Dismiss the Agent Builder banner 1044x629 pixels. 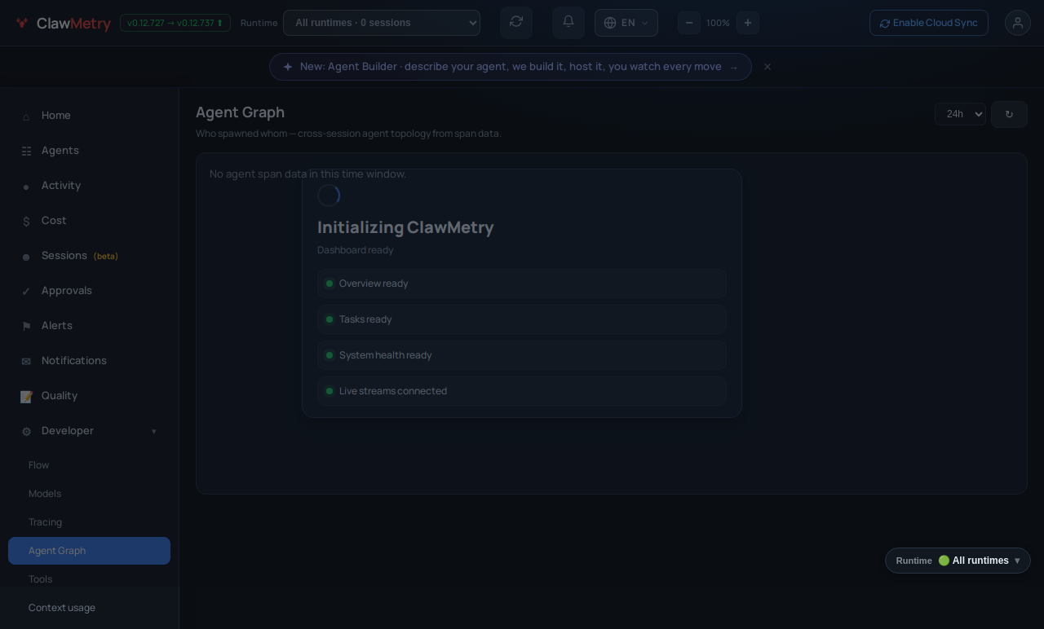[768, 67]
